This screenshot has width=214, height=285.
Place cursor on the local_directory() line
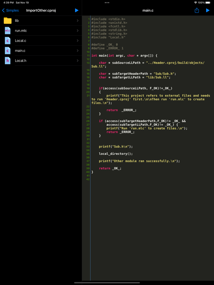pyautogui.click(x=116, y=154)
